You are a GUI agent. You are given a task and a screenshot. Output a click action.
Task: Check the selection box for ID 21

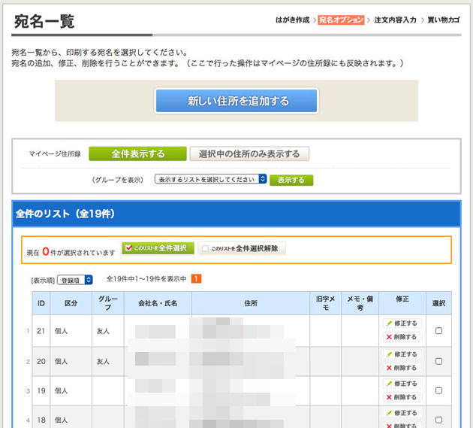click(x=438, y=331)
